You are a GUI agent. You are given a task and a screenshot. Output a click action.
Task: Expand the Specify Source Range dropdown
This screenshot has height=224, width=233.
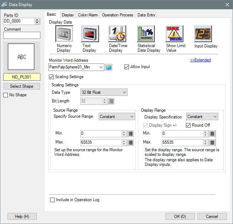pyautogui.click(x=116, y=117)
